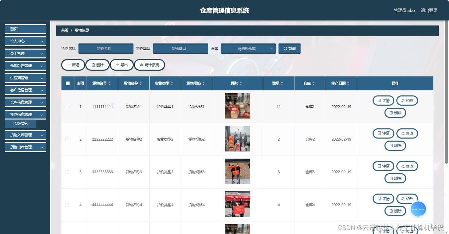This screenshot has height=234, width=449.
Task: Open the 请选择仓库 warehouse dropdown
Action: [x=248, y=48]
